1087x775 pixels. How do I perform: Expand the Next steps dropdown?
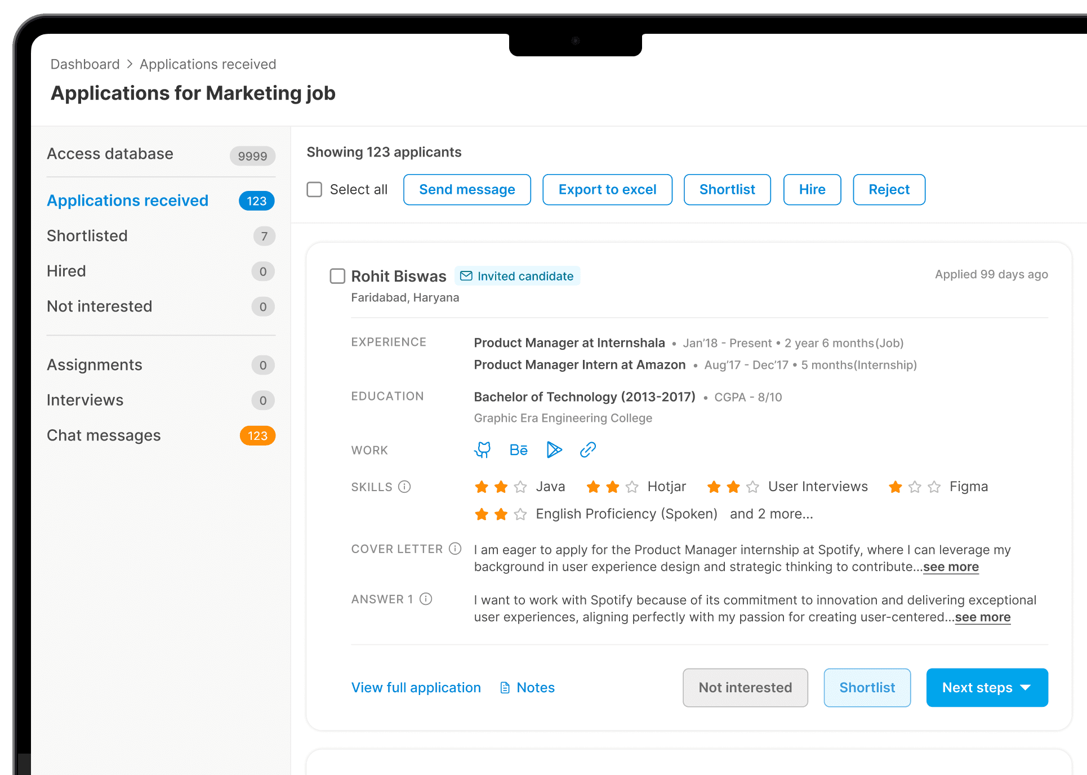(987, 688)
